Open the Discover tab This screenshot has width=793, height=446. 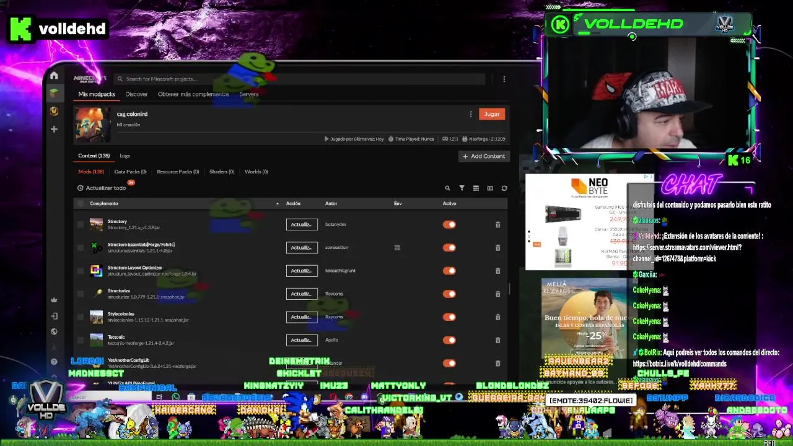136,94
